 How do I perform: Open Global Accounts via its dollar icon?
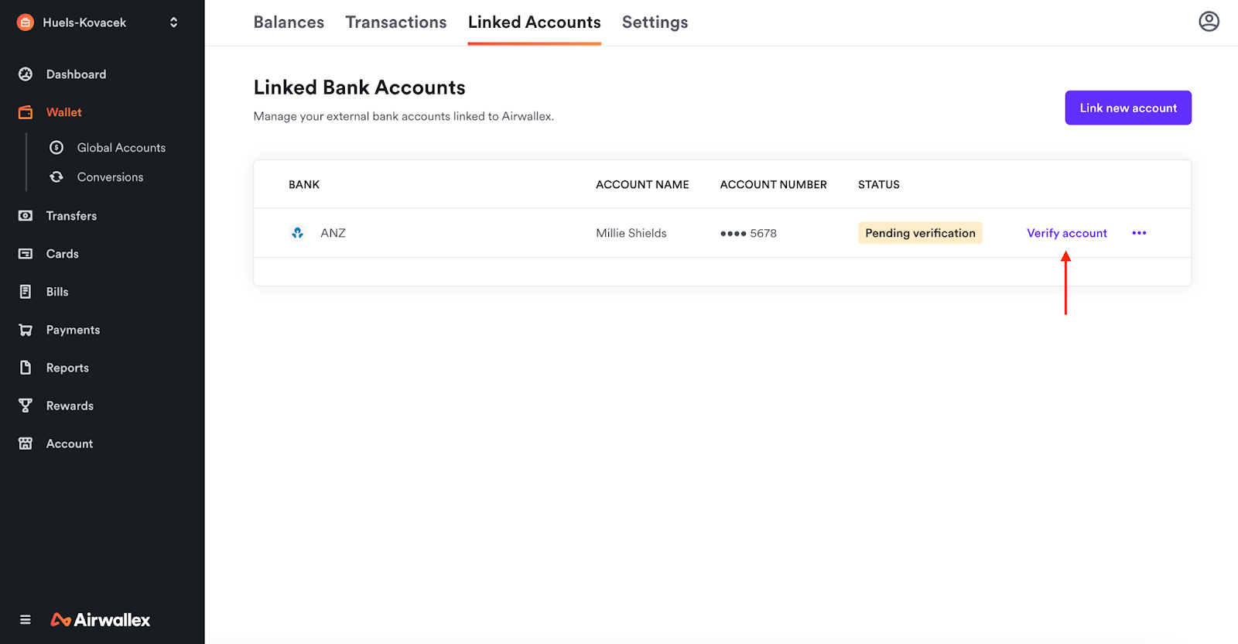point(56,148)
